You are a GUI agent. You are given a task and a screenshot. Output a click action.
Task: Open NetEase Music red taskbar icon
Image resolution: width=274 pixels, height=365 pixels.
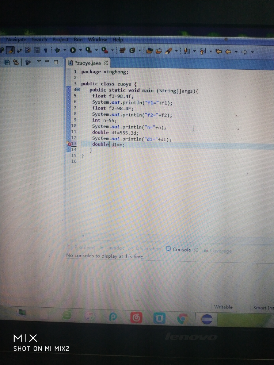click(136, 318)
